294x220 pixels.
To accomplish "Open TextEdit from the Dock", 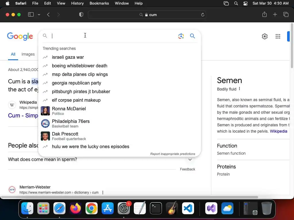I will tap(140, 208).
